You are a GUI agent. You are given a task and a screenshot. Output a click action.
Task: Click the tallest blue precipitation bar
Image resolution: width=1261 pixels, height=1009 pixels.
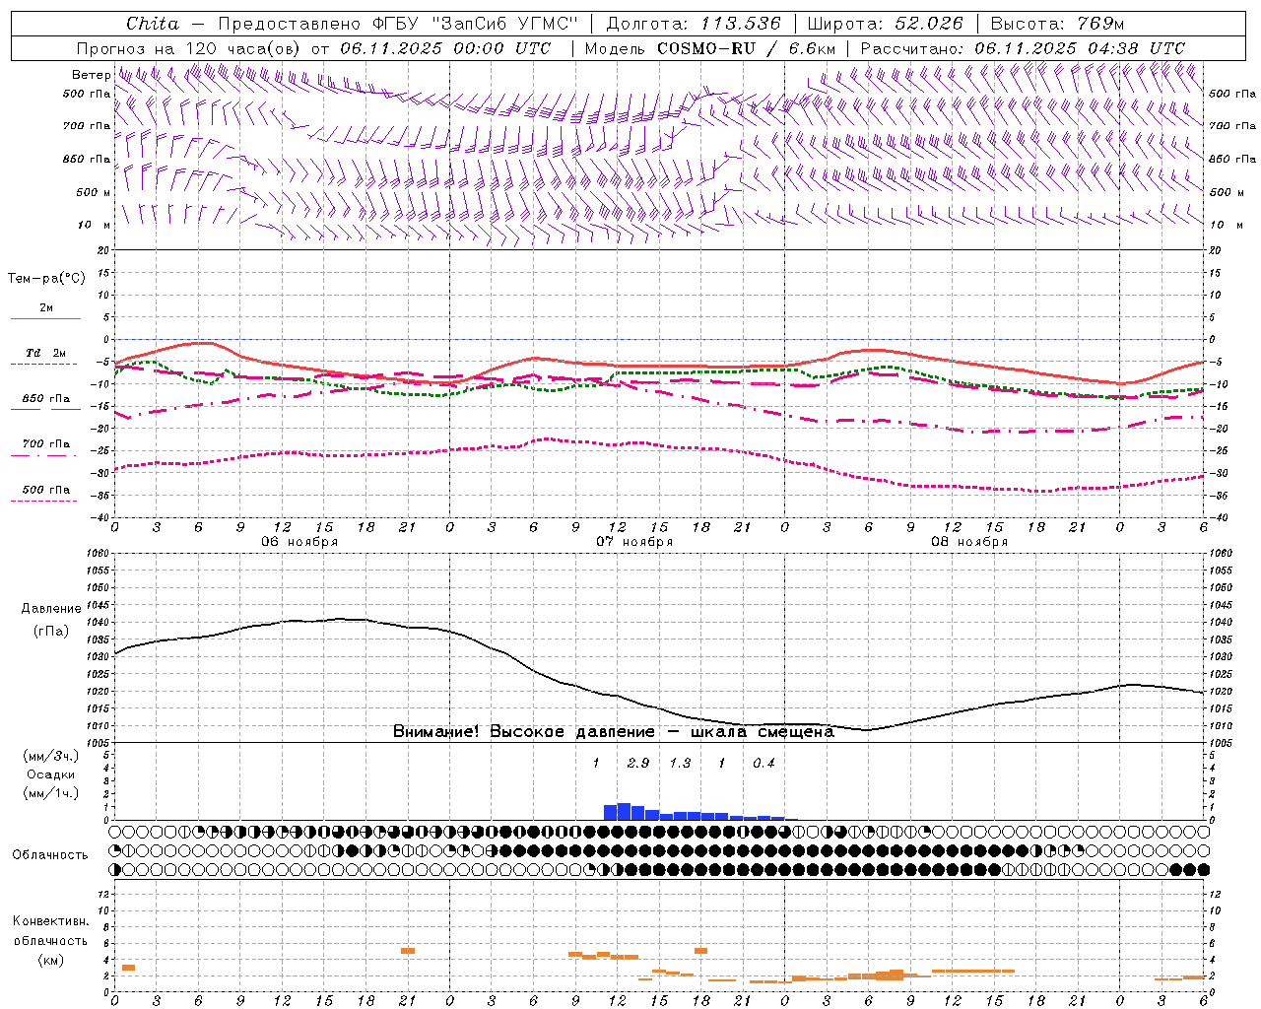point(624,811)
